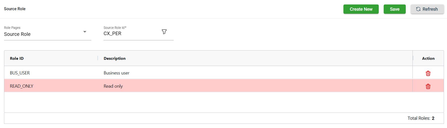447x128 pixels.
Task: Delete the BUS_USER role using trash icon
Action: pyautogui.click(x=428, y=73)
